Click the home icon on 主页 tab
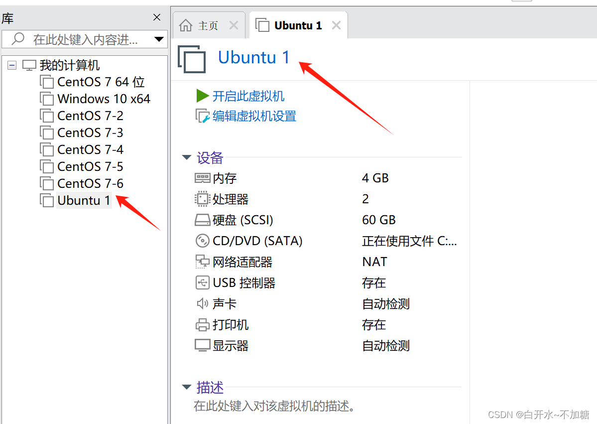 click(x=186, y=25)
